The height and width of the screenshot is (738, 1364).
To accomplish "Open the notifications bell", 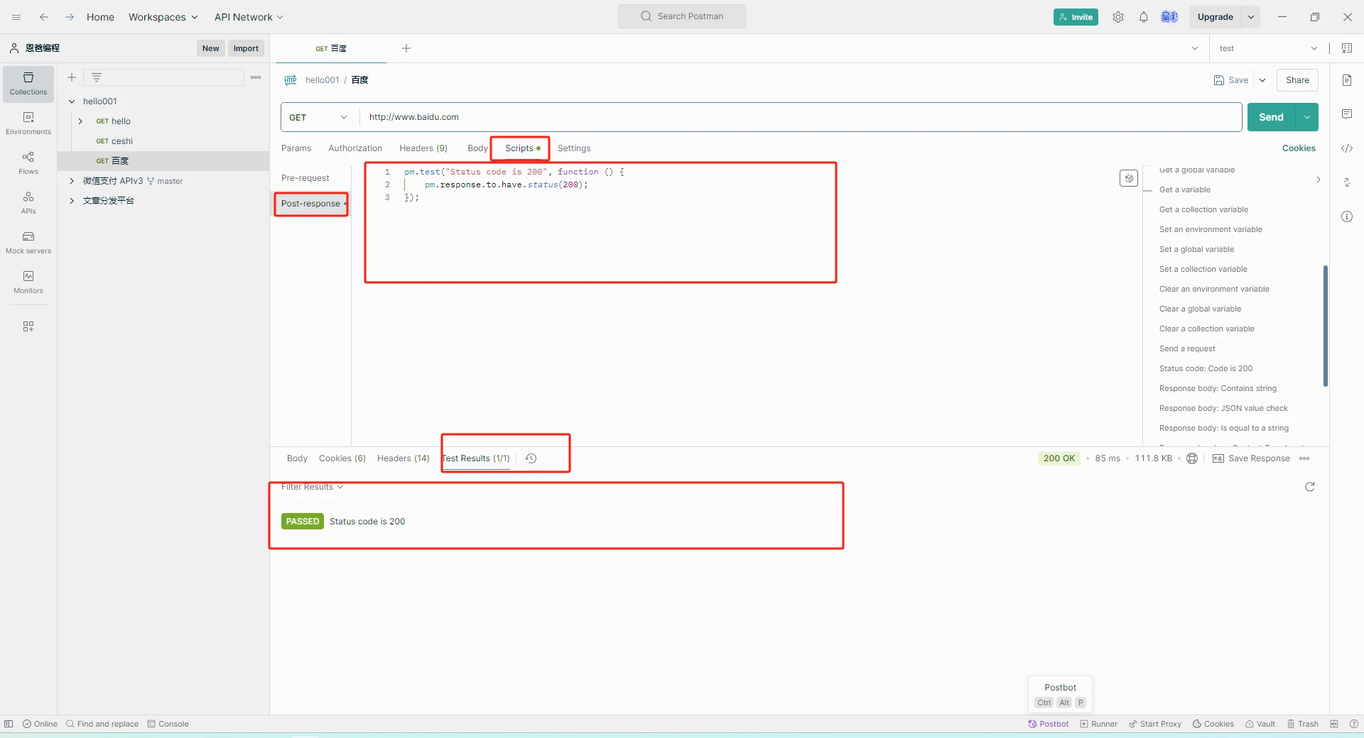I will point(1144,17).
